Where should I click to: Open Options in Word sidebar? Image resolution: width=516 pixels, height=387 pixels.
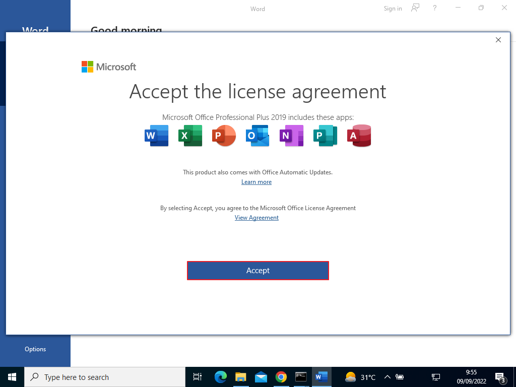(x=35, y=349)
